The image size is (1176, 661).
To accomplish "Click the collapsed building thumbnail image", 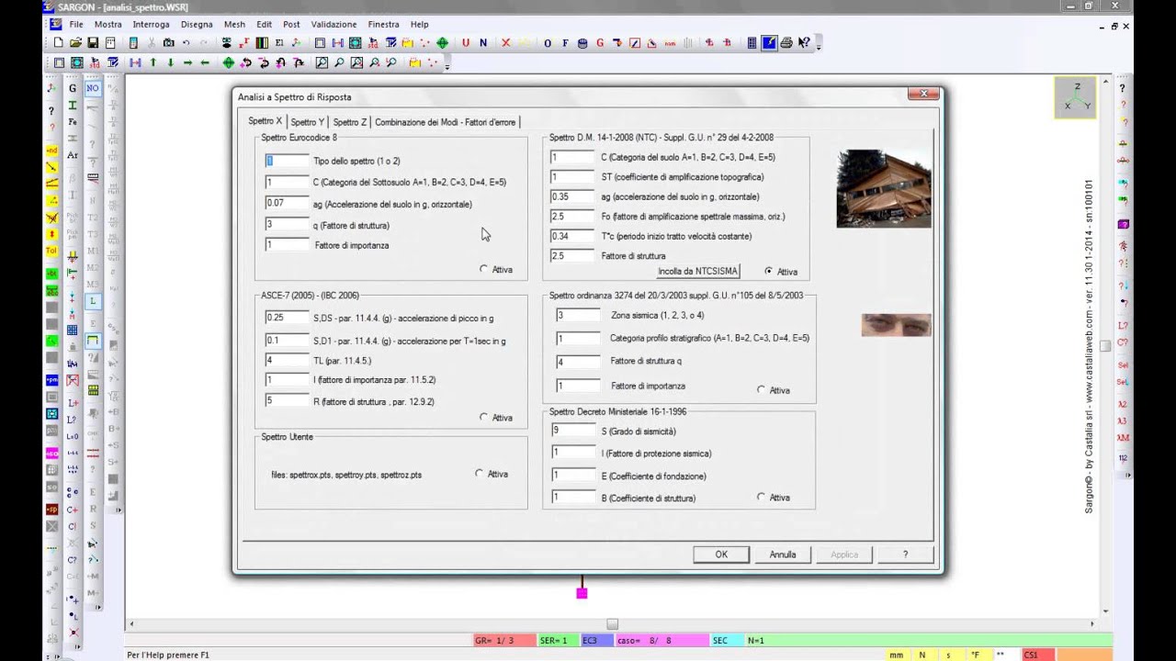I will (x=884, y=188).
